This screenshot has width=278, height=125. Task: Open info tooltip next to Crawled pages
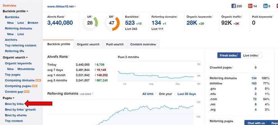pyautogui.click(x=232, y=67)
